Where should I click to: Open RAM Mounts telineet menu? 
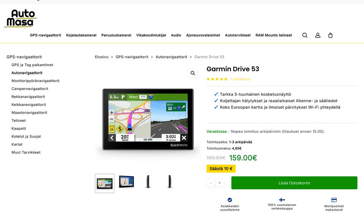pos(274,35)
